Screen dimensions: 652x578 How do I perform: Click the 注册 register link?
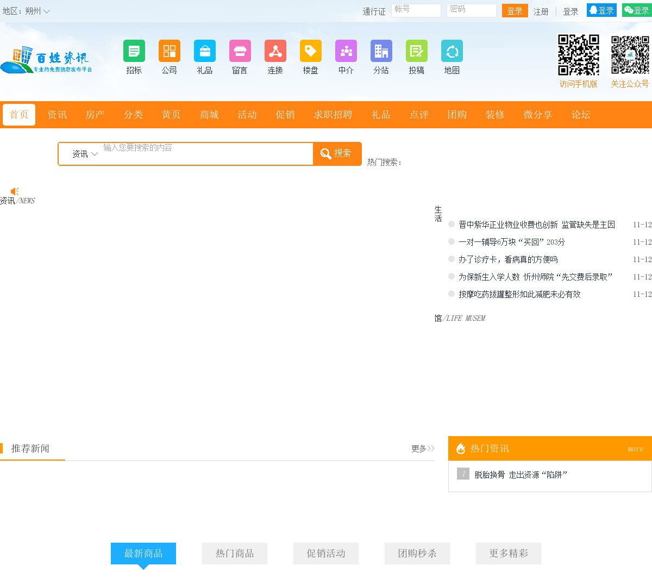tap(541, 11)
